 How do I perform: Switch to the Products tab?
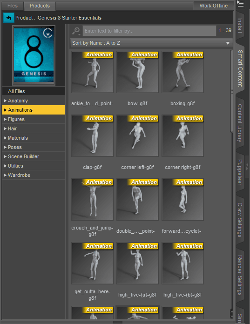[x=40, y=6]
